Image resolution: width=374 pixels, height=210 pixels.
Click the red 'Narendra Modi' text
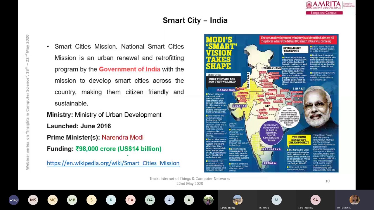[122, 137]
